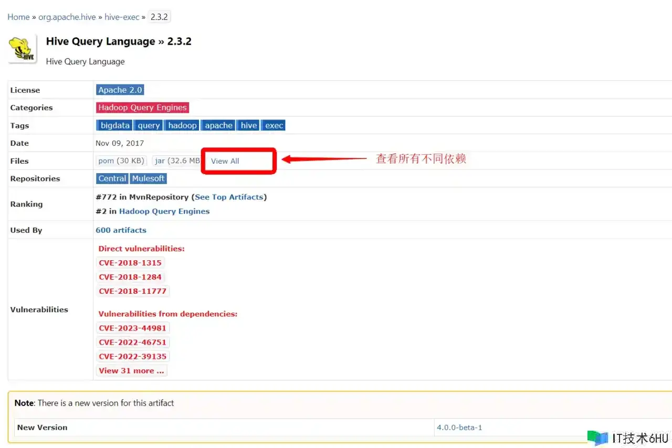Open Hadoop Query Engines category badge
672x448 pixels.
coord(142,108)
